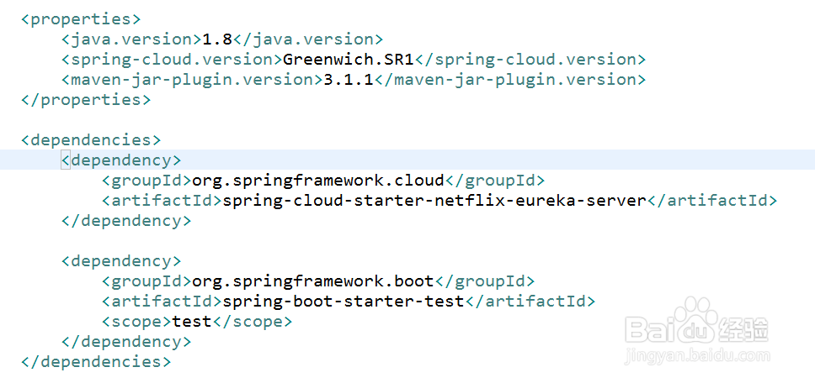Screen dimensions: 815x383
Task: Click the </dependency> tag below the scope line
Action: pos(126,342)
